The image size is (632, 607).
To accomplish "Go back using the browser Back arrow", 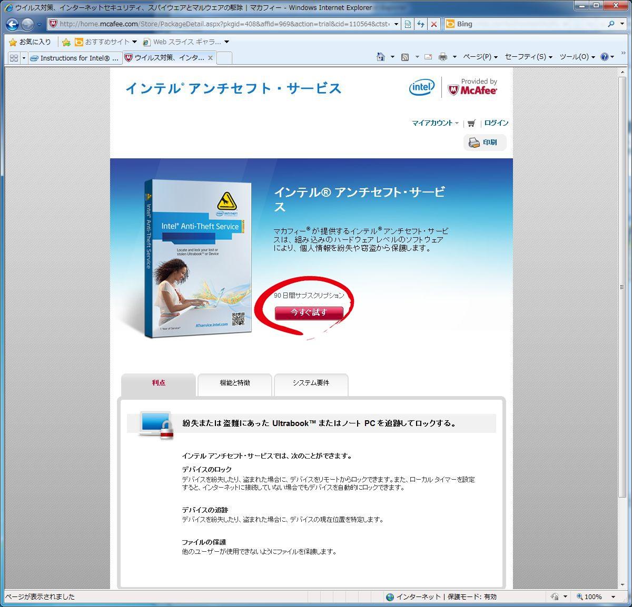I will click(12, 24).
